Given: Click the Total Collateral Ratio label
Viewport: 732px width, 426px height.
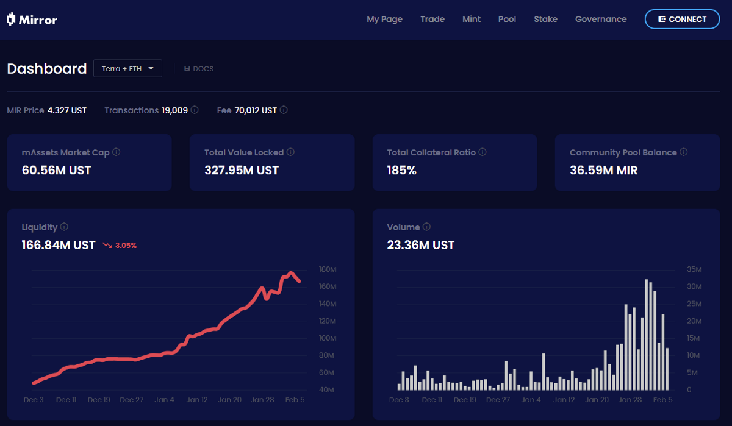Looking at the screenshot, I should (x=431, y=152).
